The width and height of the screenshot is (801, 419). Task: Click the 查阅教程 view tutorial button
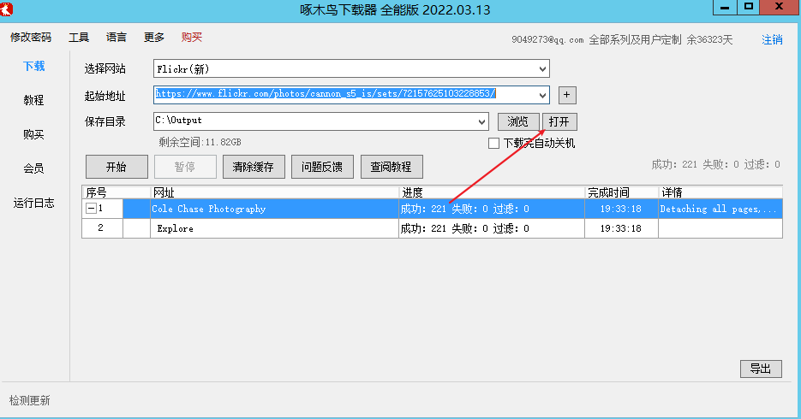click(x=392, y=167)
